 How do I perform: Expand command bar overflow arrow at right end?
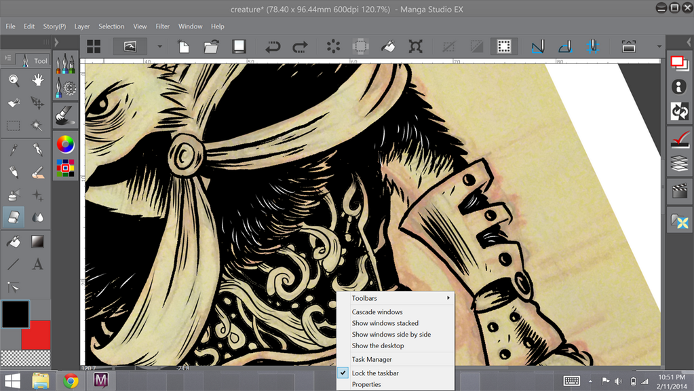(659, 46)
